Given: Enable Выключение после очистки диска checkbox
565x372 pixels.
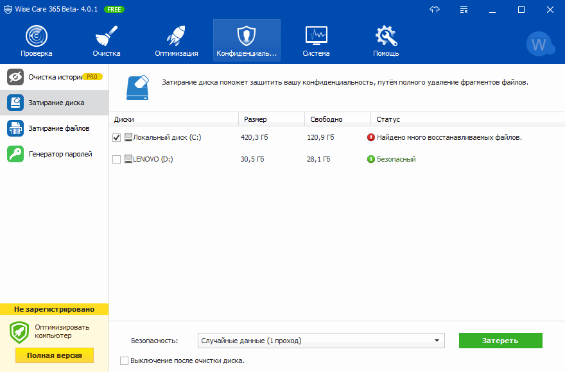Looking at the screenshot, I should point(124,360).
